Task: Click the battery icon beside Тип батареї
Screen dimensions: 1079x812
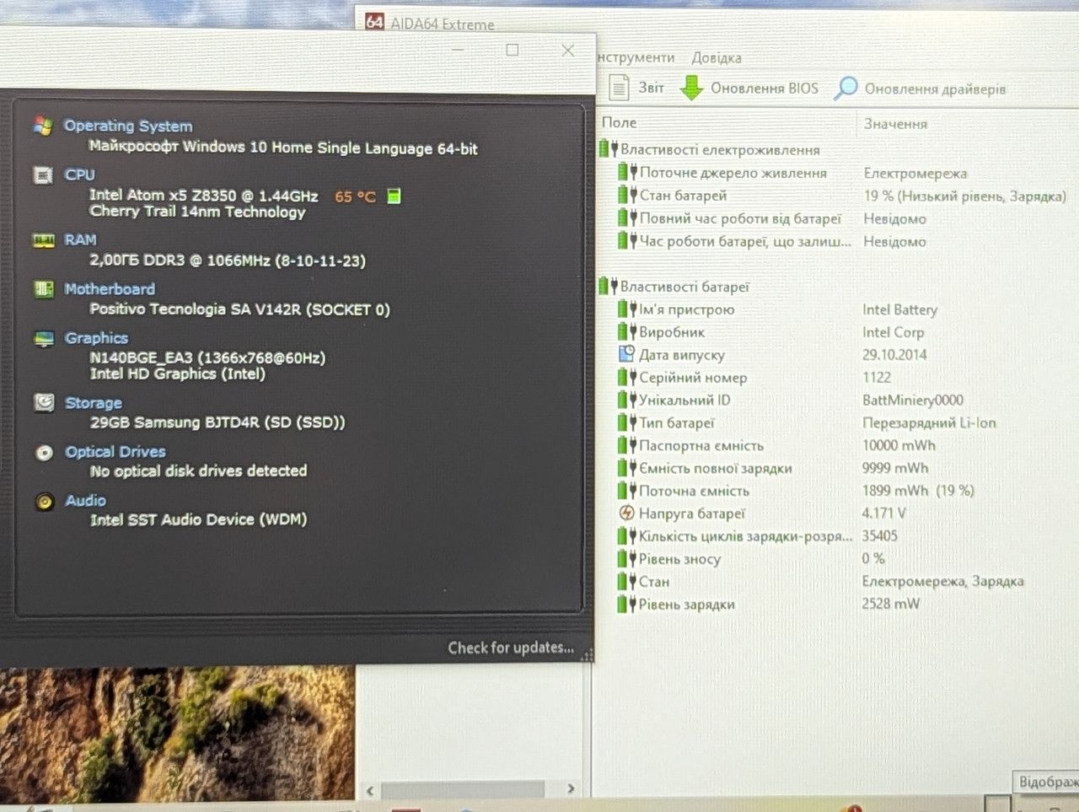Action: [627, 422]
